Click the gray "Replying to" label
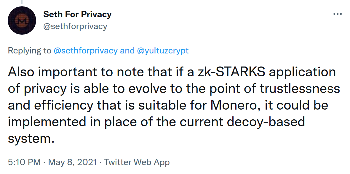 tap(30, 50)
